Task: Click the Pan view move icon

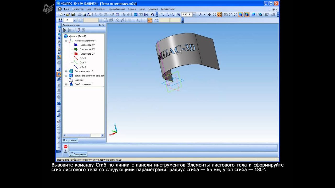Action: point(209,15)
